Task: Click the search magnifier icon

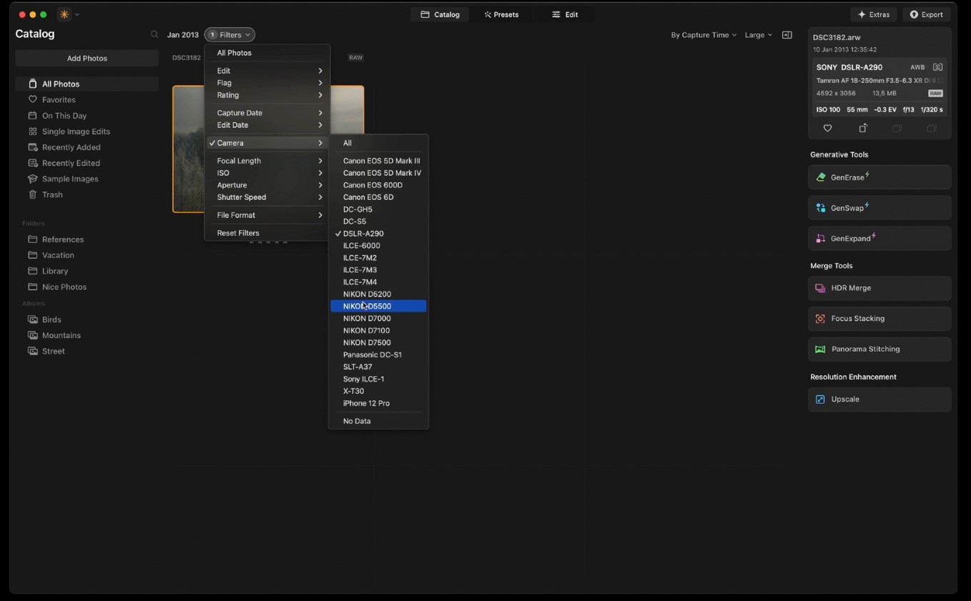Action: (x=154, y=35)
